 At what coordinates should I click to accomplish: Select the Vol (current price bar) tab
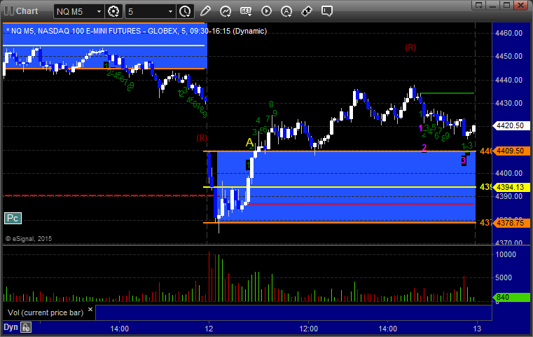[46, 312]
